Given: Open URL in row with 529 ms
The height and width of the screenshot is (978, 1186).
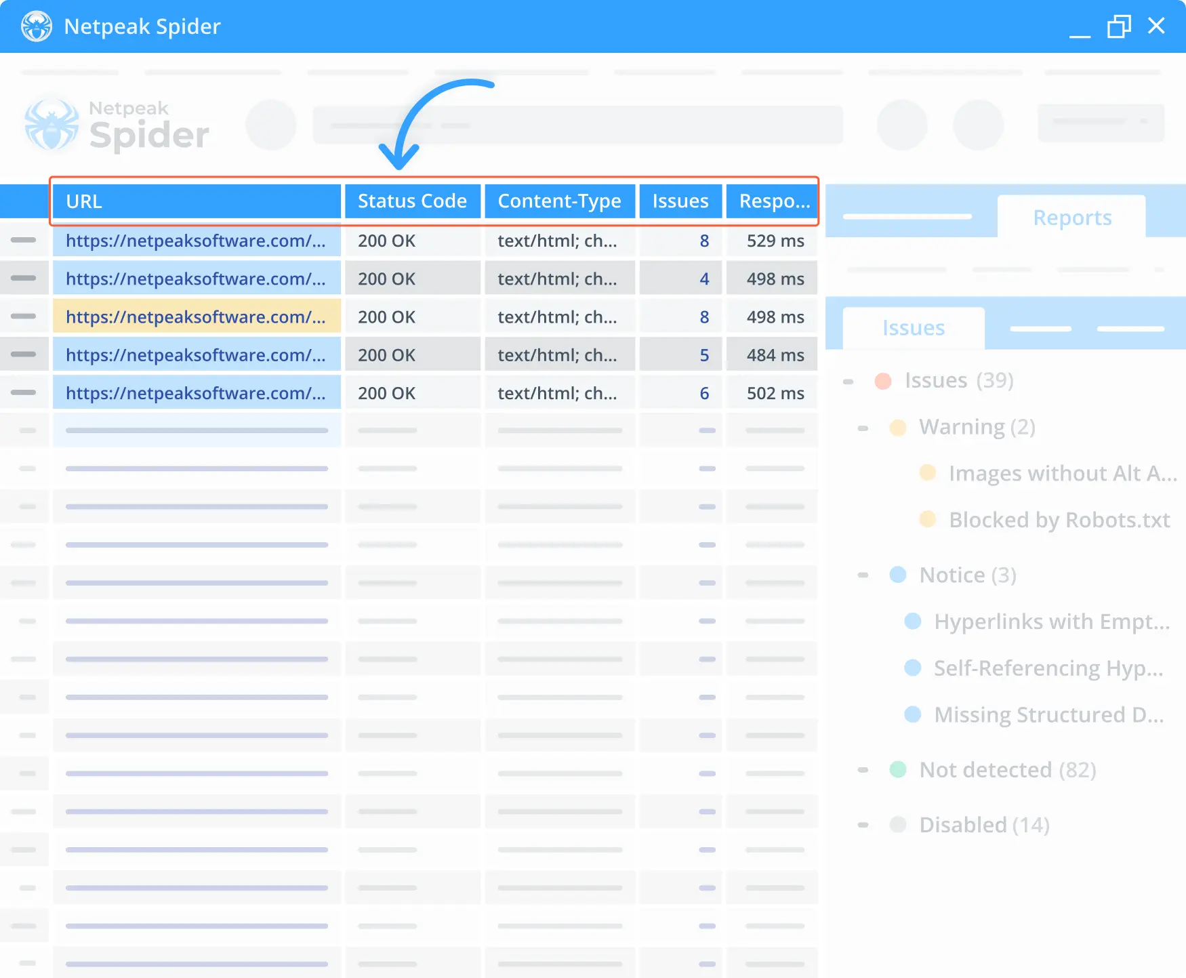Looking at the screenshot, I should click(196, 241).
